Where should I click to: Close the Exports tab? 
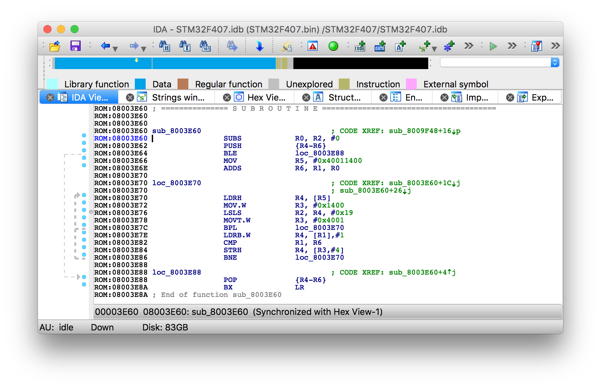coord(510,98)
